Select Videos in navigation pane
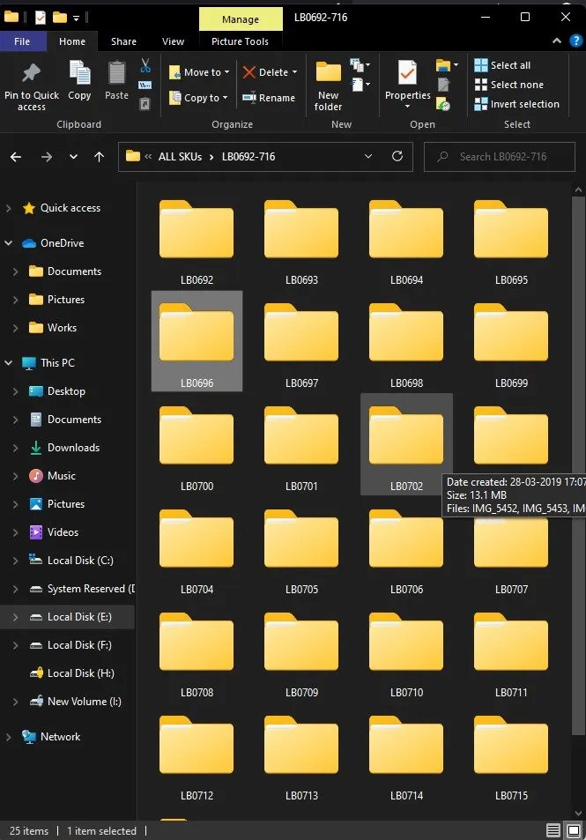 point(63,532)
